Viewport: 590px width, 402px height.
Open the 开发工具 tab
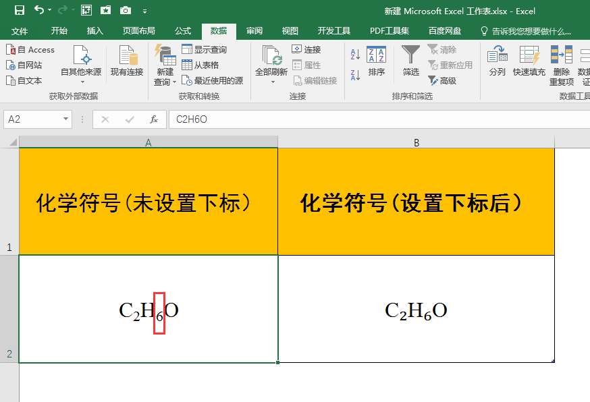click(334, 31)
